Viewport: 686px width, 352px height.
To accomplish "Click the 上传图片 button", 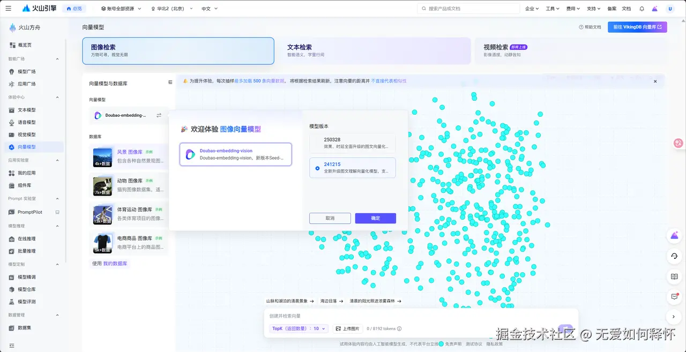I will point(347,328).
